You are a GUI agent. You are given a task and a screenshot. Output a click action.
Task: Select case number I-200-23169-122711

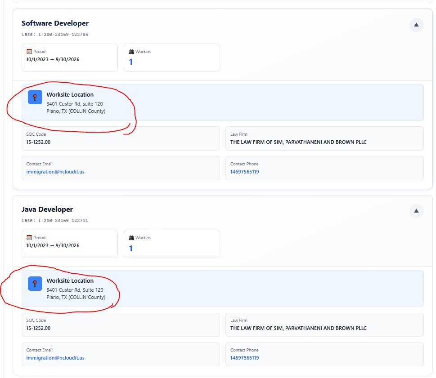(x=63, y=221)
